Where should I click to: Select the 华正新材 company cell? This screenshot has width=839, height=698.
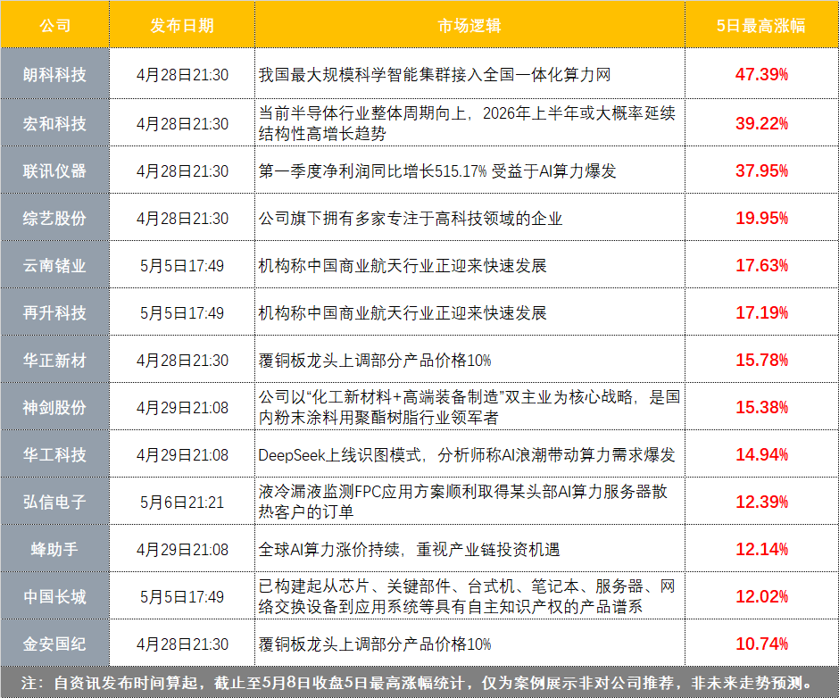click(x=54, y=360)
